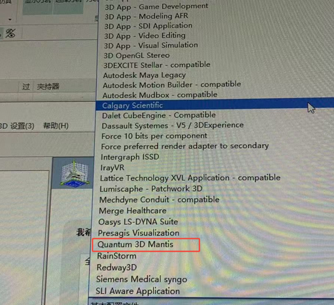Open the 帮助(H) help menu

click(x=56, y=126)
